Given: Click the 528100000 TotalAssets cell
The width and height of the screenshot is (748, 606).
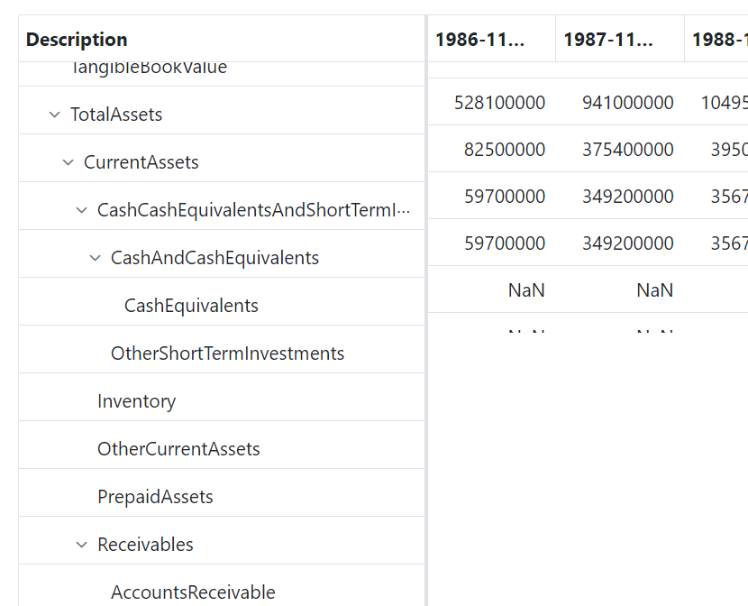Looking at the screenshot, I should click(x=499, y=103).
